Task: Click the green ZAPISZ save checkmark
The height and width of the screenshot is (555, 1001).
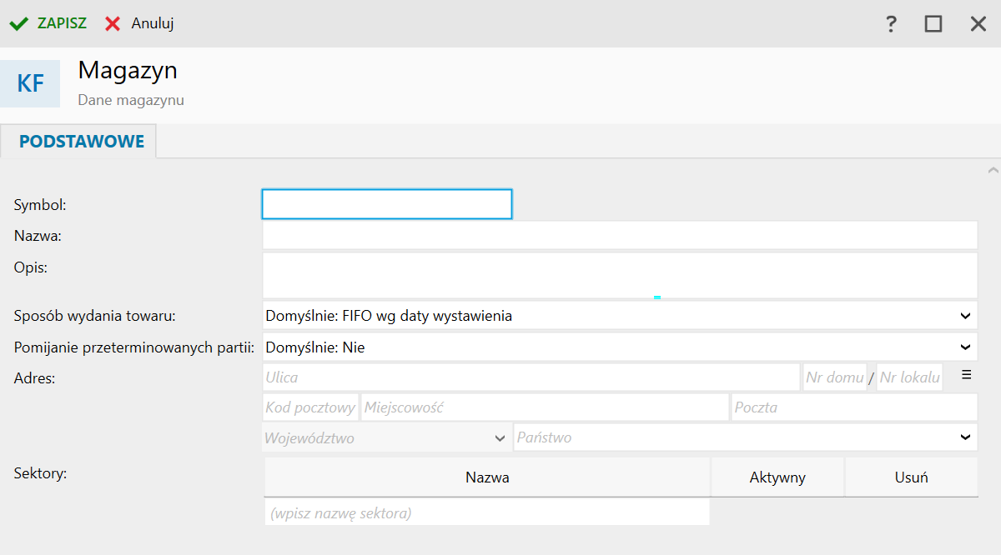Action: click(x=18, y=23)
